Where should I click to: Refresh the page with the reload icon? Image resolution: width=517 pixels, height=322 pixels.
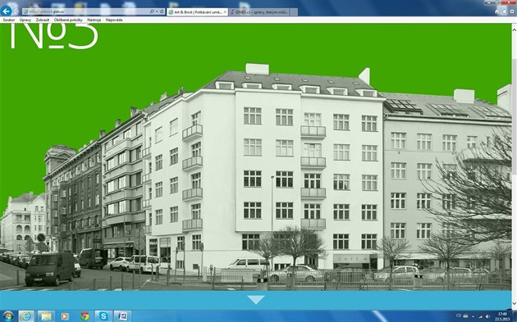pos(162,11)
